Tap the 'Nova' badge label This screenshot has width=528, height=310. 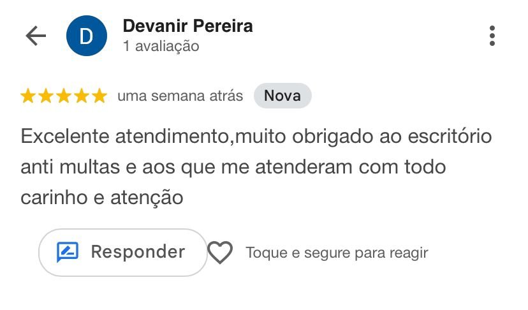(282, 96)
